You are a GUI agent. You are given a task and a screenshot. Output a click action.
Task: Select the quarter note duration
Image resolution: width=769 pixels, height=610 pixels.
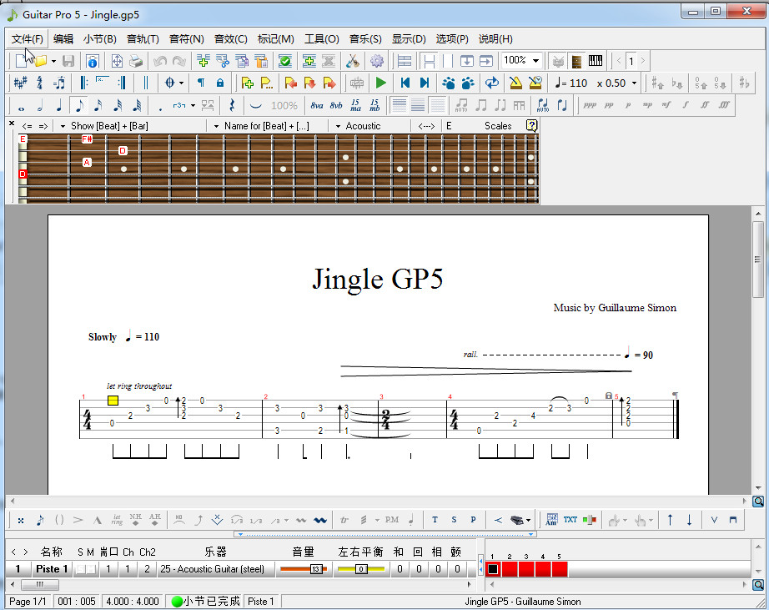tap(59, 105)
